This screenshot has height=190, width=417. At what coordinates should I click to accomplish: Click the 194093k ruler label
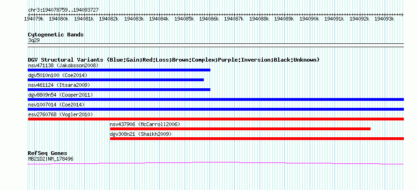384,19
